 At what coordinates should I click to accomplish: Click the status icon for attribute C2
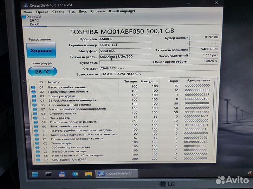tap(37, 143)
